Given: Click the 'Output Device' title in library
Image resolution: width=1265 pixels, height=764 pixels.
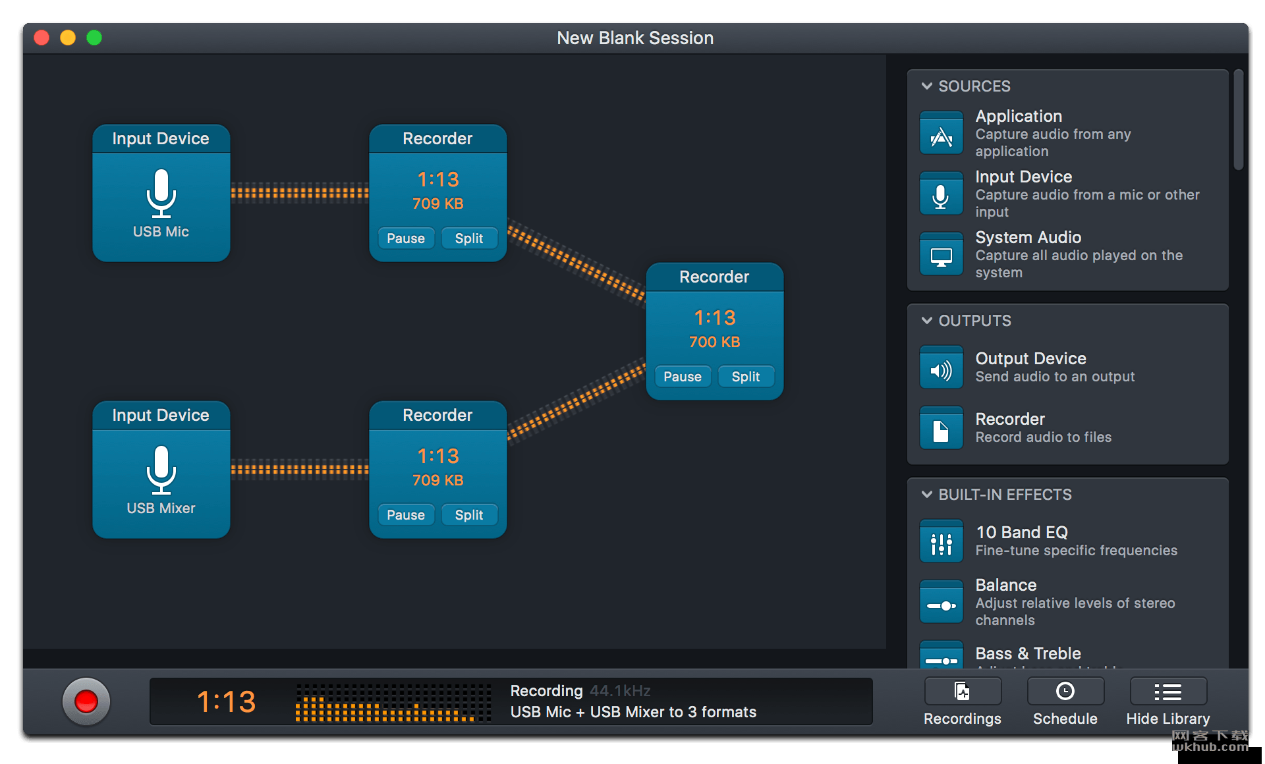Looking at the screenshot, I should pyautogui.click(x=1031, y=359).
